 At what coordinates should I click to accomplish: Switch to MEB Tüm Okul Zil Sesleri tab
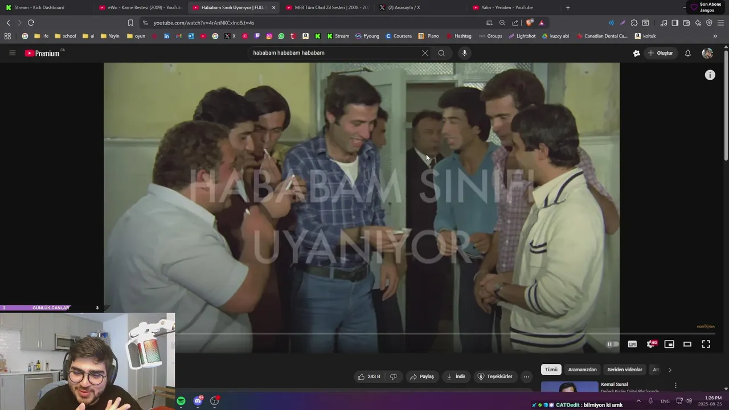[326, 7]
